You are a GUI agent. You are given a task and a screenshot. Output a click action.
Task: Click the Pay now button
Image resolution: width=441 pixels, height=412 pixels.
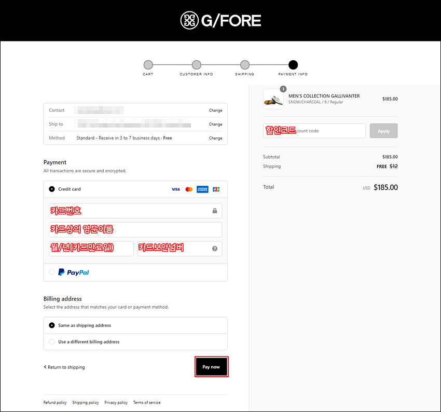click(211, 367)
